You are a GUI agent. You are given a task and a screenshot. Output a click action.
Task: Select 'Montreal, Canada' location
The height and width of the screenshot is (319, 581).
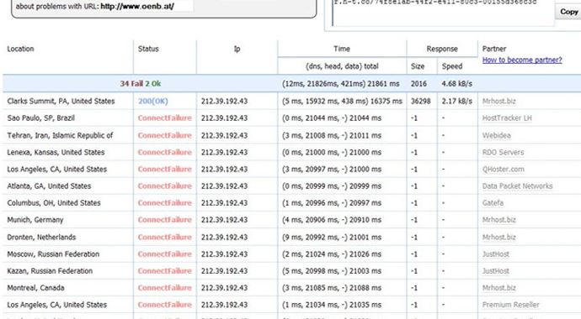pyautogui.click(x=35, y=288)
